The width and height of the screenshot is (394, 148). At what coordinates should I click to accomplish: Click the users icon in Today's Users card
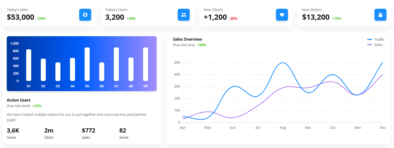[x=184, y=15]
